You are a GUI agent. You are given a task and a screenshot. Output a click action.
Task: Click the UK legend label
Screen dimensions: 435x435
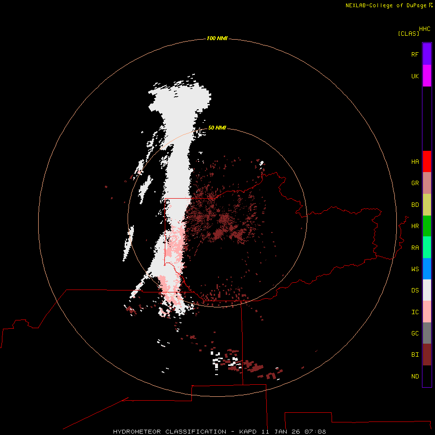[x=415, y=76]
